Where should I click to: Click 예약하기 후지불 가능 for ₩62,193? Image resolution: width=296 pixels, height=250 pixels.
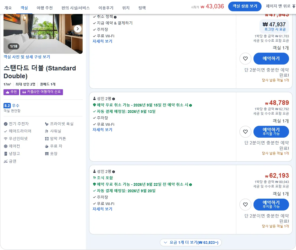[271, 205]
